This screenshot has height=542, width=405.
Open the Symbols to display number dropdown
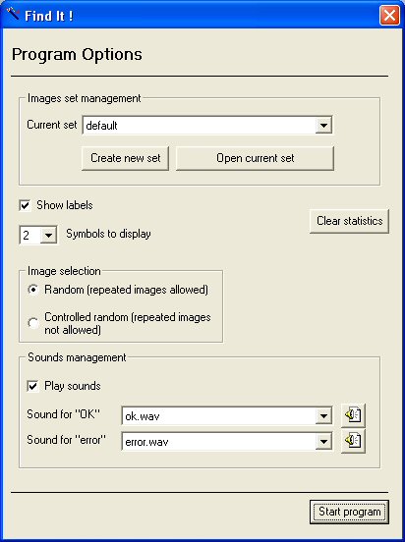[x=48, y=236]
